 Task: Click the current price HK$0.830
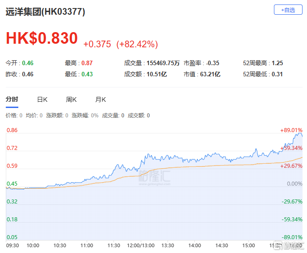click(42, 38)
